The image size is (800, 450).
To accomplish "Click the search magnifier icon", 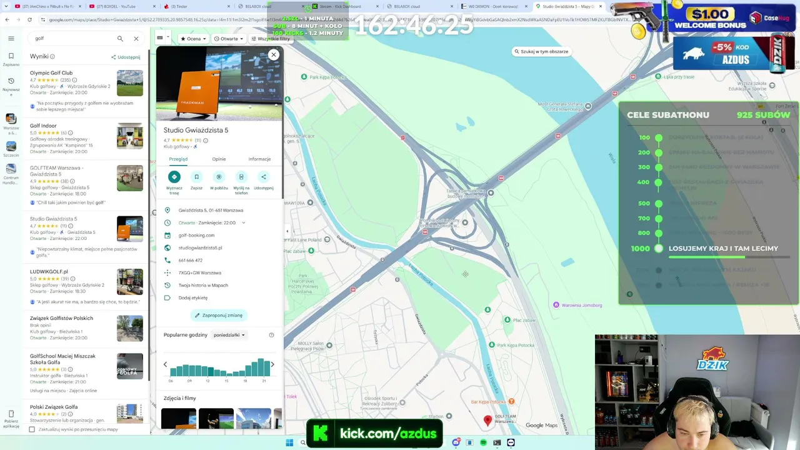I will (x=120, y=39).
